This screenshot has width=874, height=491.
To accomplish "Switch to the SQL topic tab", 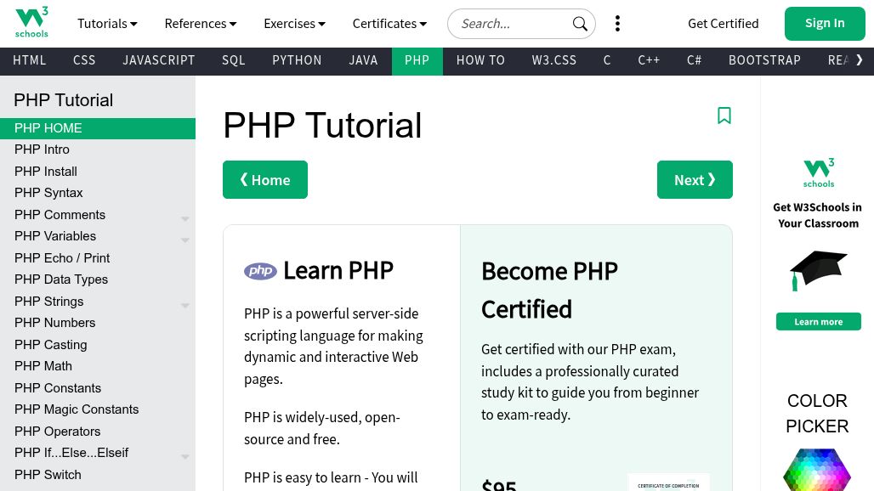I will coord(234,60).
